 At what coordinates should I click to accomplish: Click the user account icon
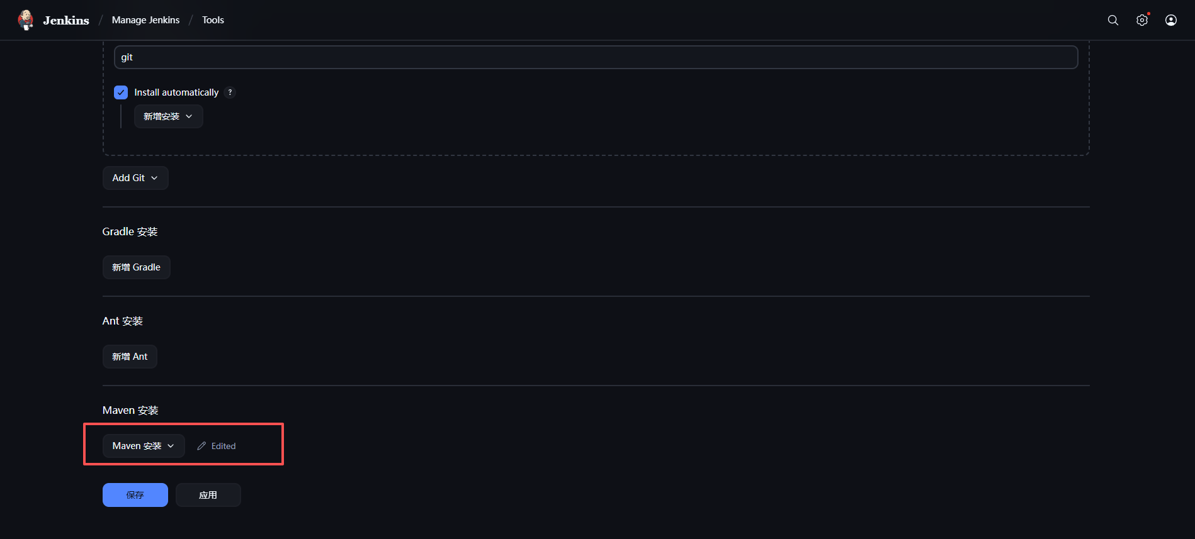coord(1171,20)
